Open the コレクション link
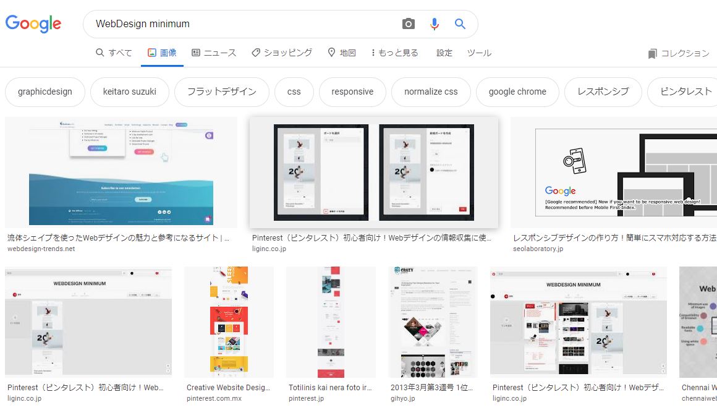This screenshot has width=717, height=410. pyautogui.click(x=679, y=54)
